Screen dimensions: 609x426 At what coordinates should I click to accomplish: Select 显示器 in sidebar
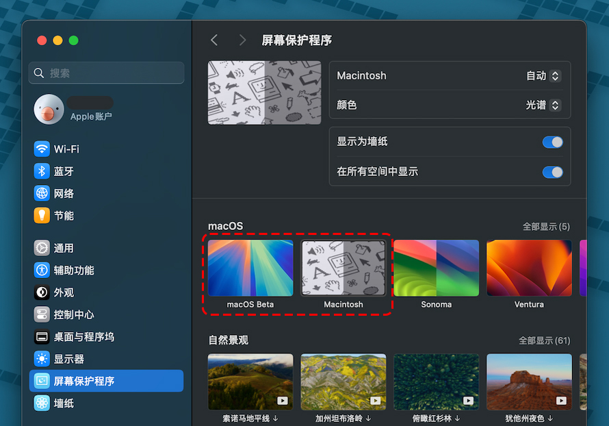pyautogui.click(x=106, y=358)
